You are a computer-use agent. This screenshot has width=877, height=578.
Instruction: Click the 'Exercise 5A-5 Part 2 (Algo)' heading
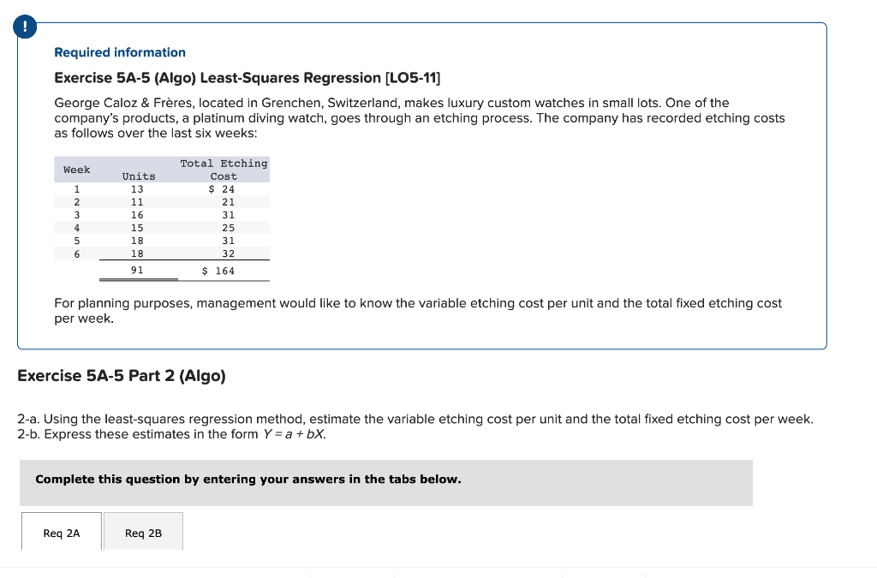122,376
